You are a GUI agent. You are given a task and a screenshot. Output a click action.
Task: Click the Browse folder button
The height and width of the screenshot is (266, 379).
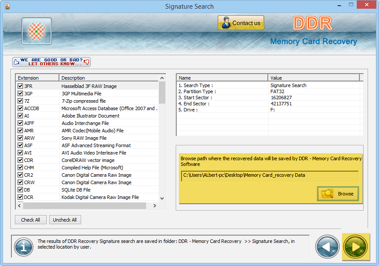[x=338, y=194]
